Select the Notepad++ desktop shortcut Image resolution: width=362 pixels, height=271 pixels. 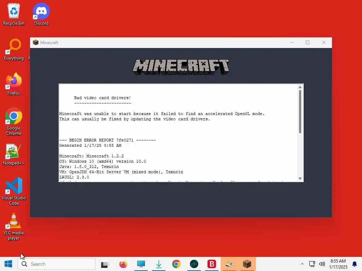click(x=14, y=154)
